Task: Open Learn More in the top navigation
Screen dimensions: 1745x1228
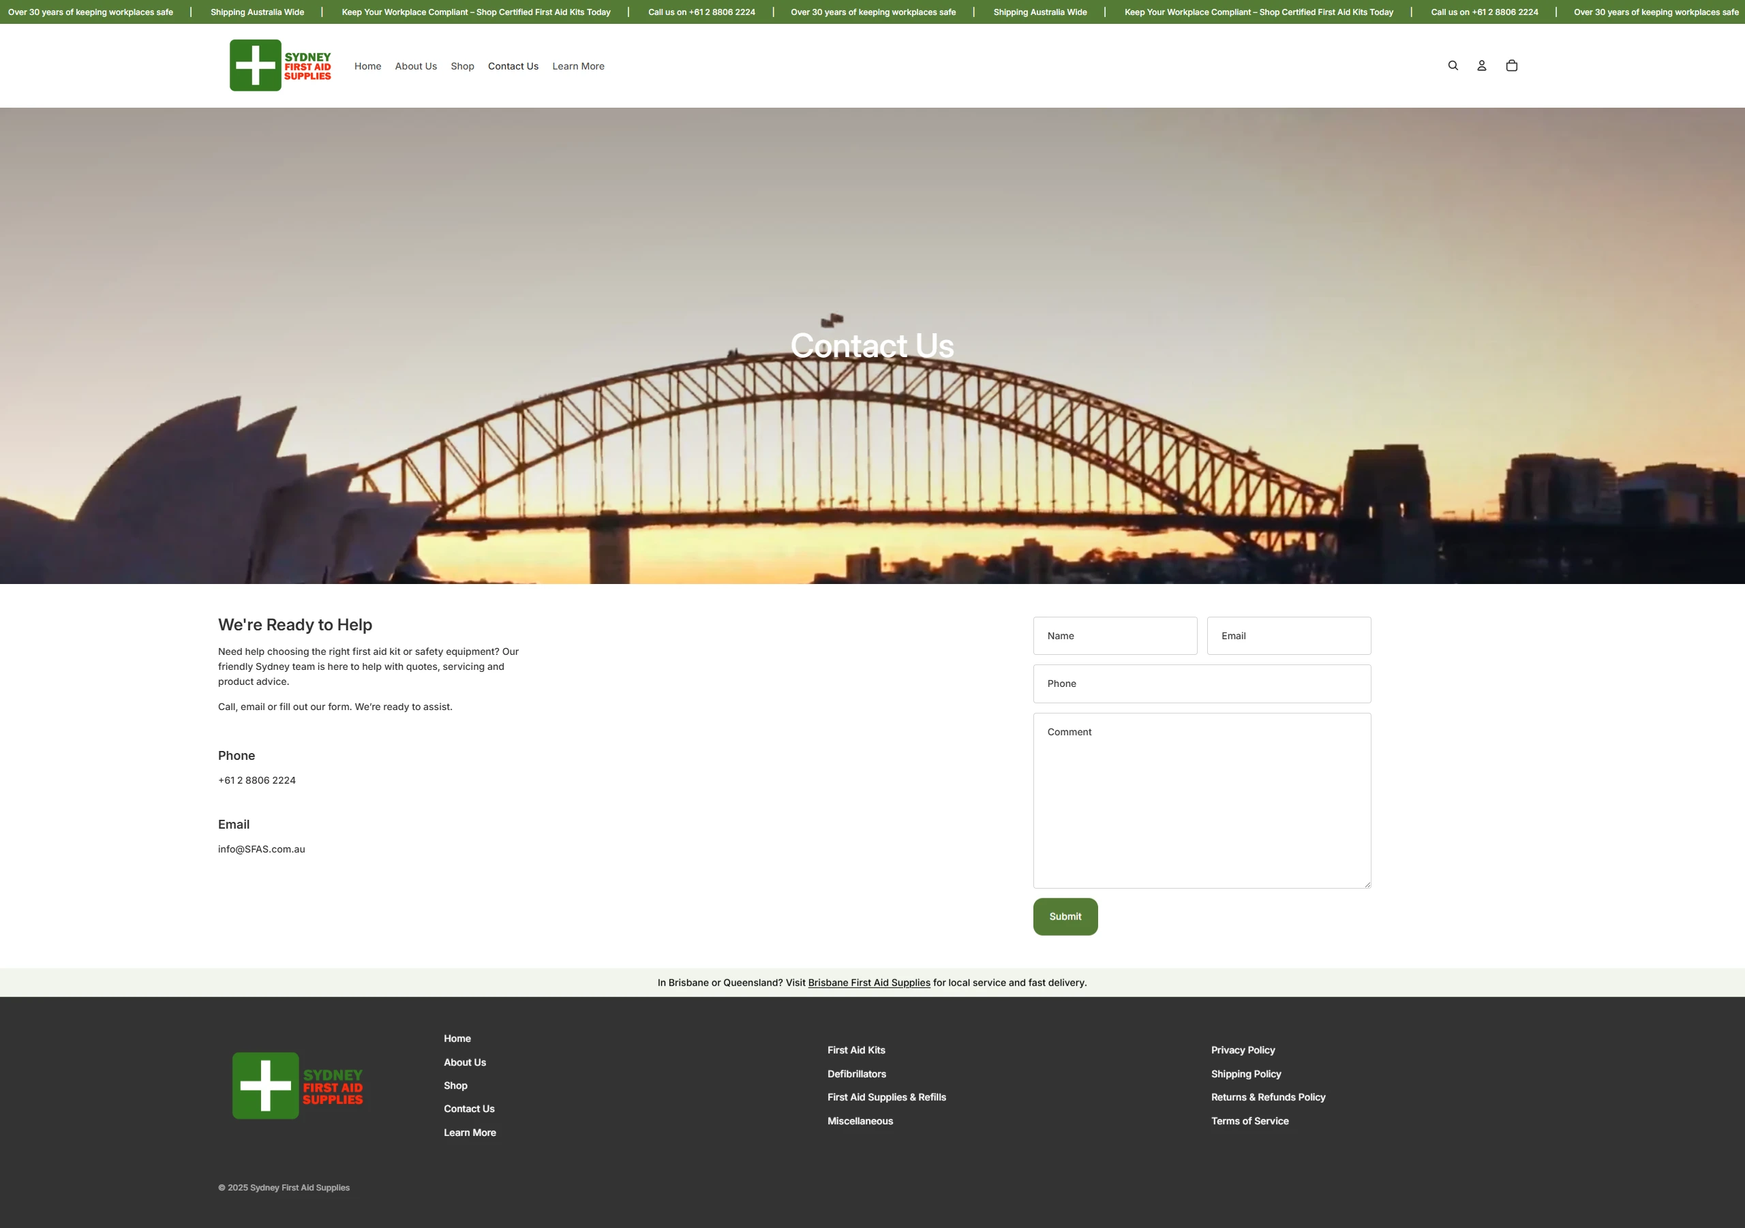Action: click(x=579, y=66)
